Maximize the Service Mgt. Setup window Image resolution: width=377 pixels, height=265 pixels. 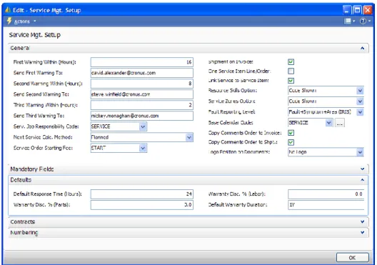click(357, 10)
